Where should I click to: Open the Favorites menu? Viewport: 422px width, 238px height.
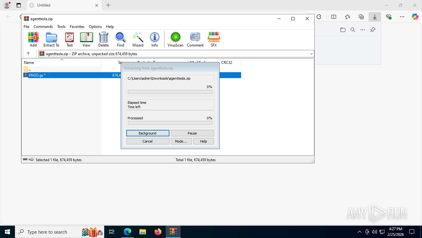(77, 27)
